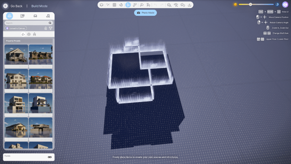Click the magnet snap icon in toolbar
Screen dimensions: 291x164
point(121,5)
